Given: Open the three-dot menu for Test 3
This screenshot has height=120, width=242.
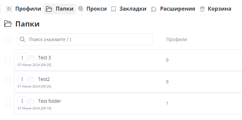Looking at the screenshot, I should coord(22,58).
